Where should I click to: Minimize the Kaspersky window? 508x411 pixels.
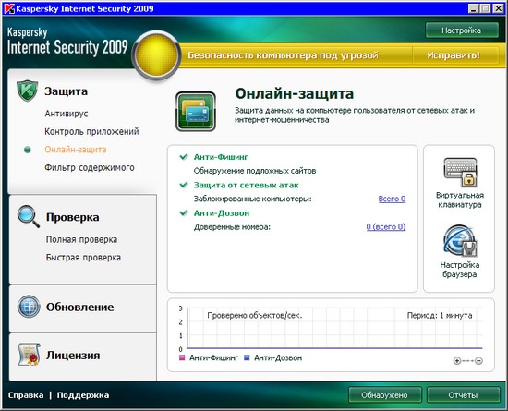click(474, 8)
